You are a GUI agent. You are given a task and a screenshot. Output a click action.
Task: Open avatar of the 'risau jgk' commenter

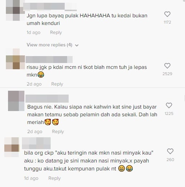click(x=15, y=59)
